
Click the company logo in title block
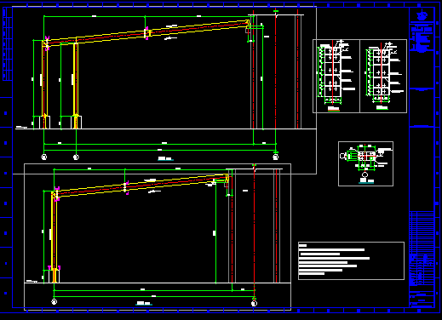422,15
